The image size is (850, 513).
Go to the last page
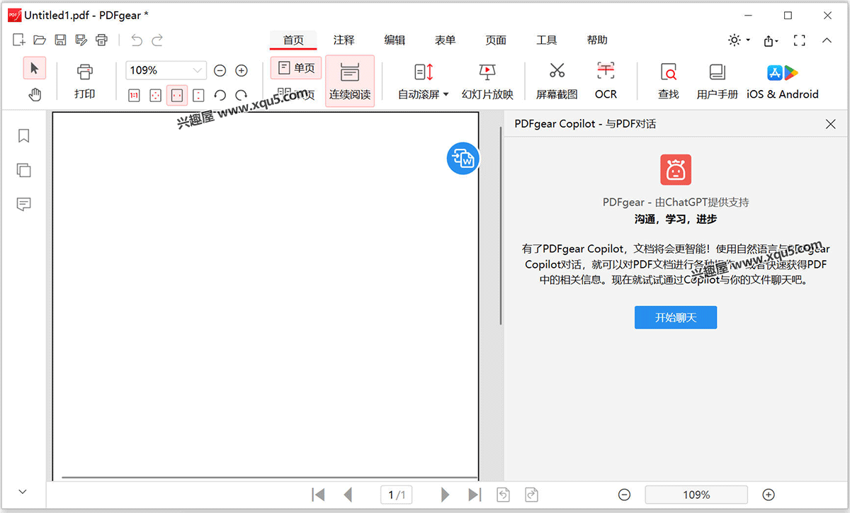tap(475, 495)
